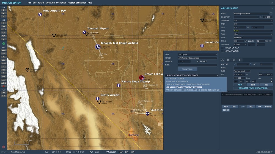
Task: Open the SKILL dropdown showing High
Action: click(253, 34)
